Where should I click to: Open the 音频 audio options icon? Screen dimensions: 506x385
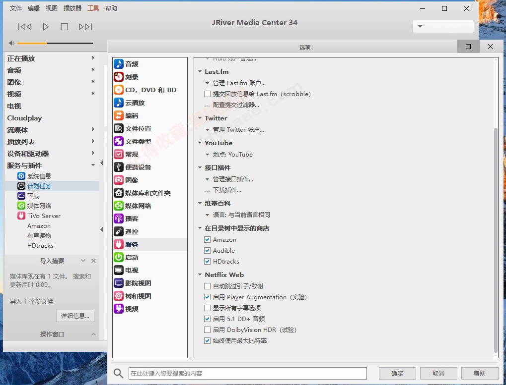119,64
